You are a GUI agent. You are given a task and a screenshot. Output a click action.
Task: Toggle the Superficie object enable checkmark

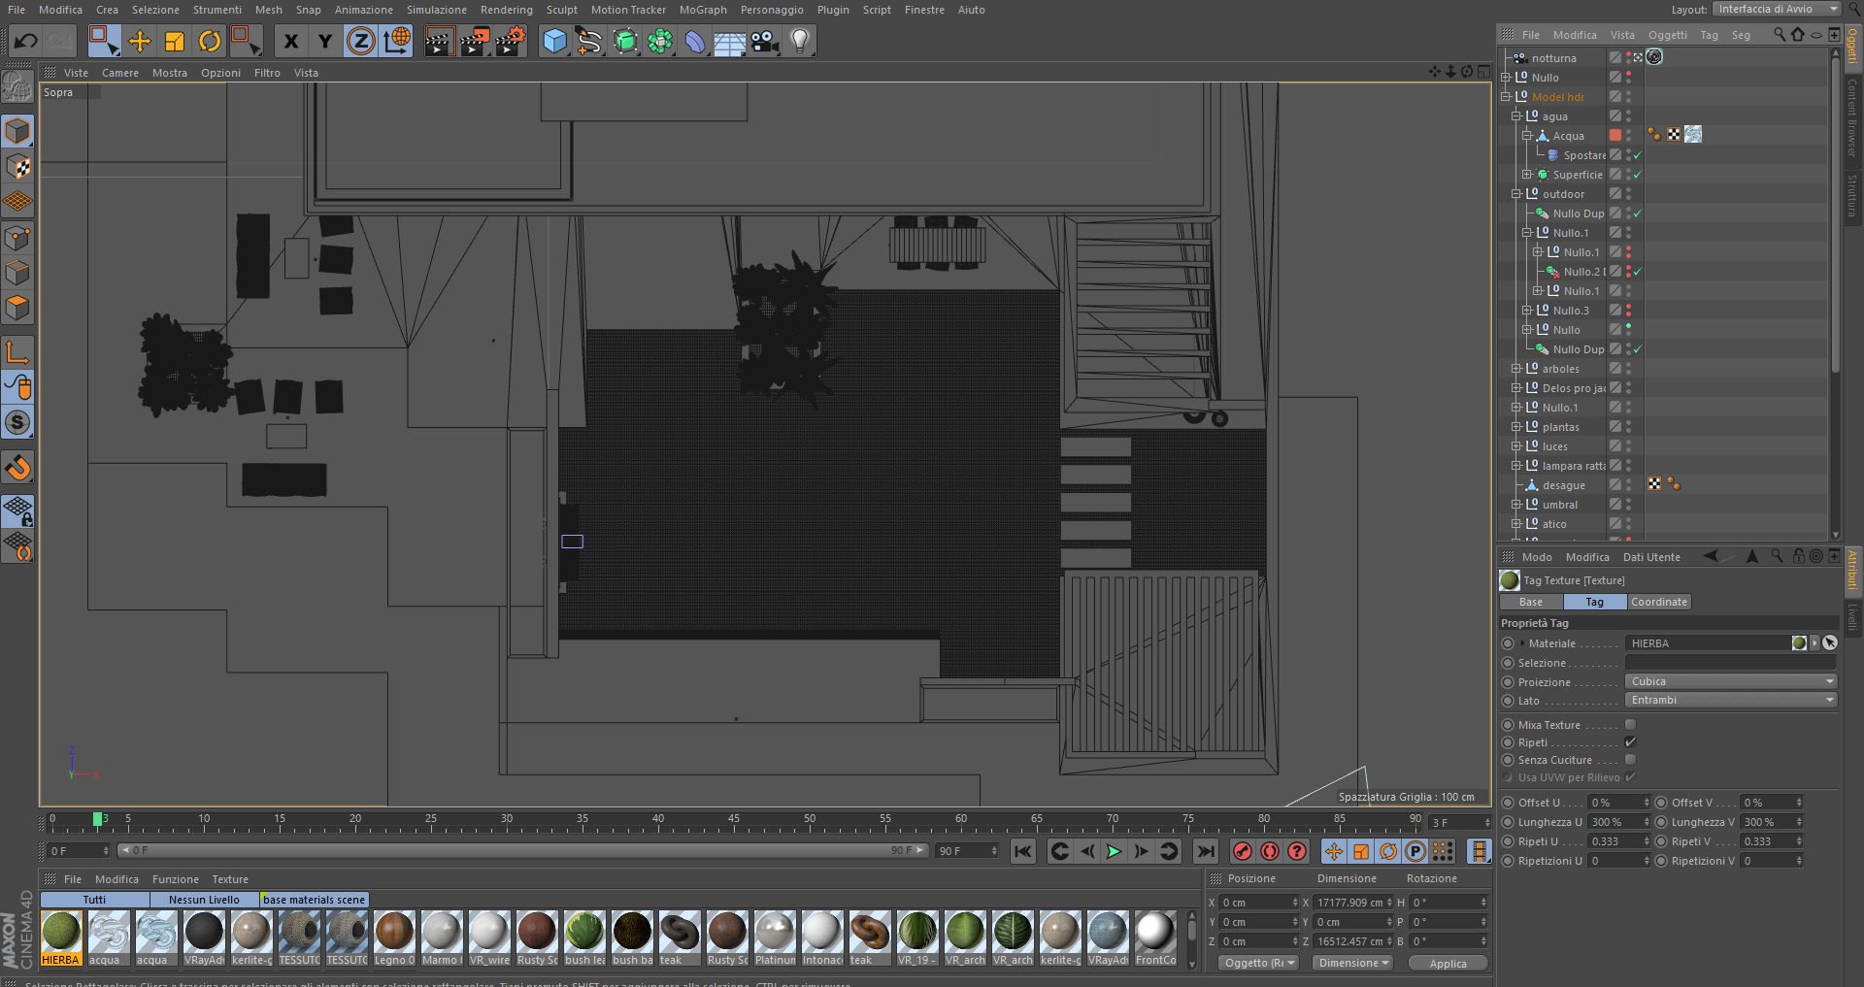tap(1638, 175)
